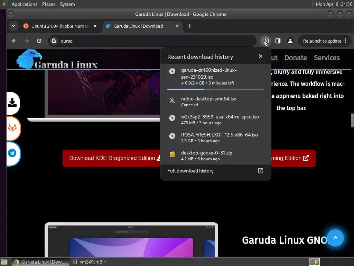This screenshot has height=266, width=354.
Task: Switch to Garuda Linux Download tab
Action: pyautogui.click(x=142, y=26)
